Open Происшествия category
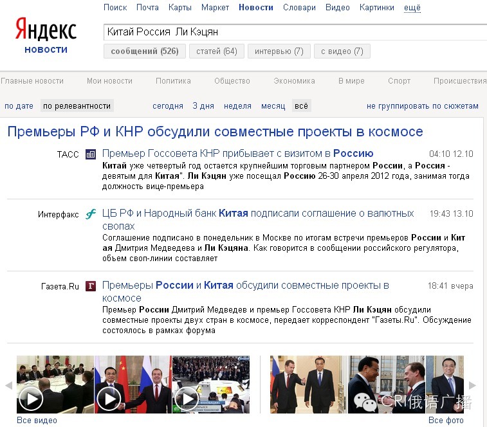The image size is (487, 427). pyautogui.click(x=460, y=81)
